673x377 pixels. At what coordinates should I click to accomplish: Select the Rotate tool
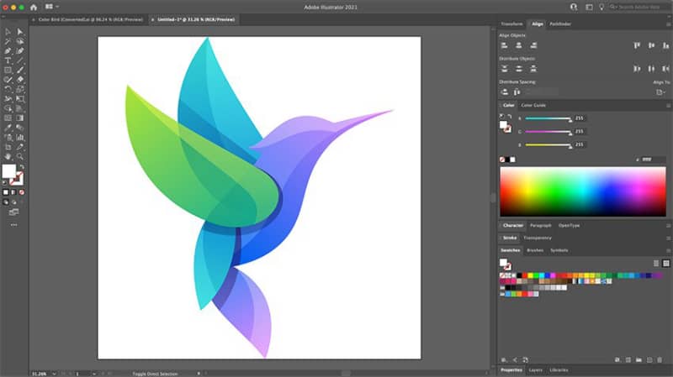[x=8, y=89]
